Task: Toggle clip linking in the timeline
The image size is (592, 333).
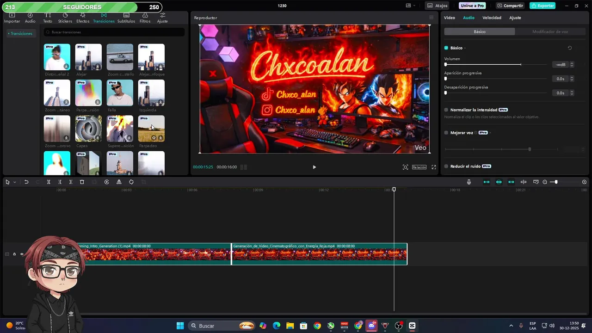Action: click(511, 182)
